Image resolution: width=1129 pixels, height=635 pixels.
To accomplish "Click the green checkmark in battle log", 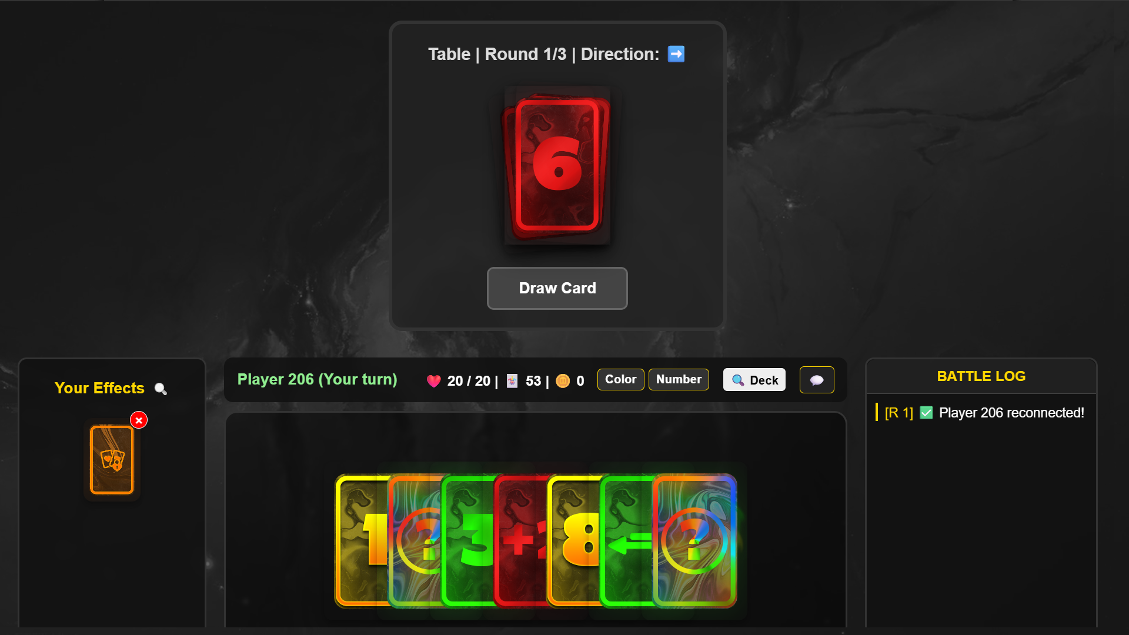I will [926, 413].
